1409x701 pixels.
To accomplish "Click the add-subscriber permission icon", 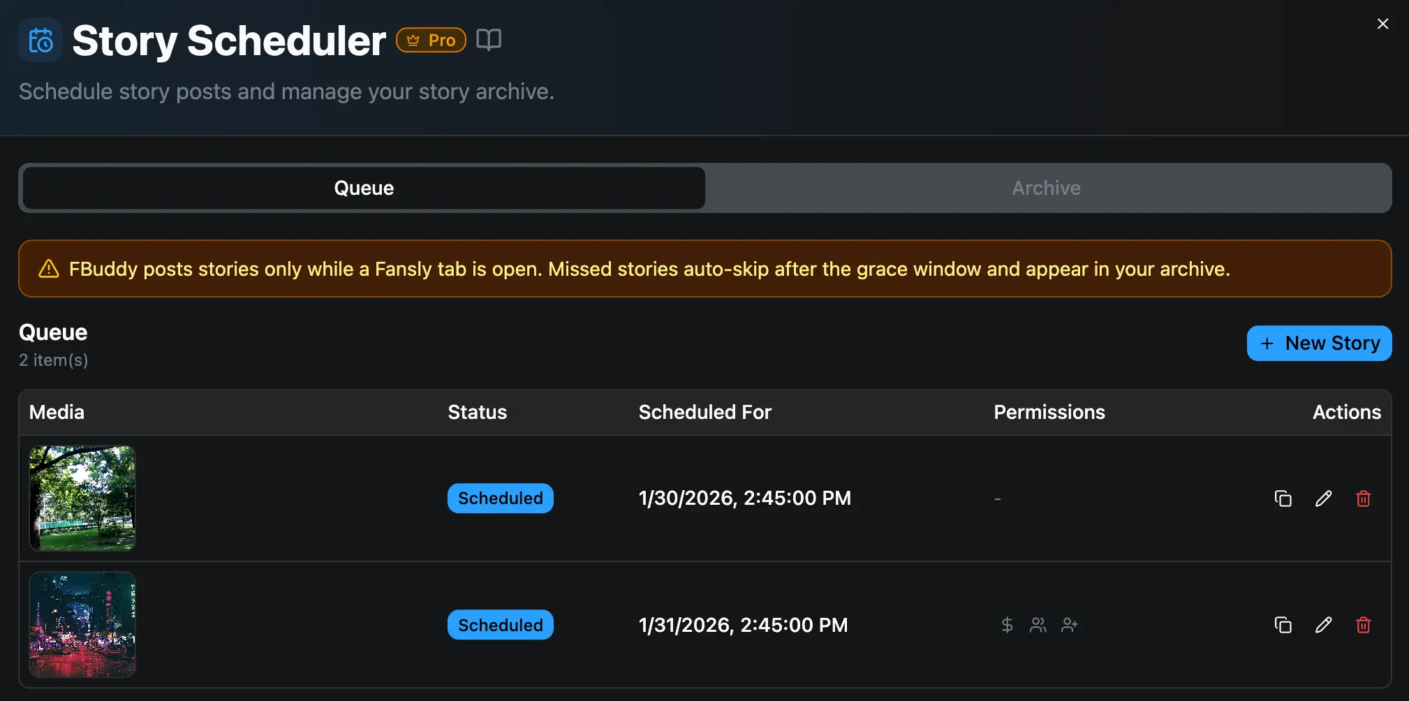I will (1069, 625).
